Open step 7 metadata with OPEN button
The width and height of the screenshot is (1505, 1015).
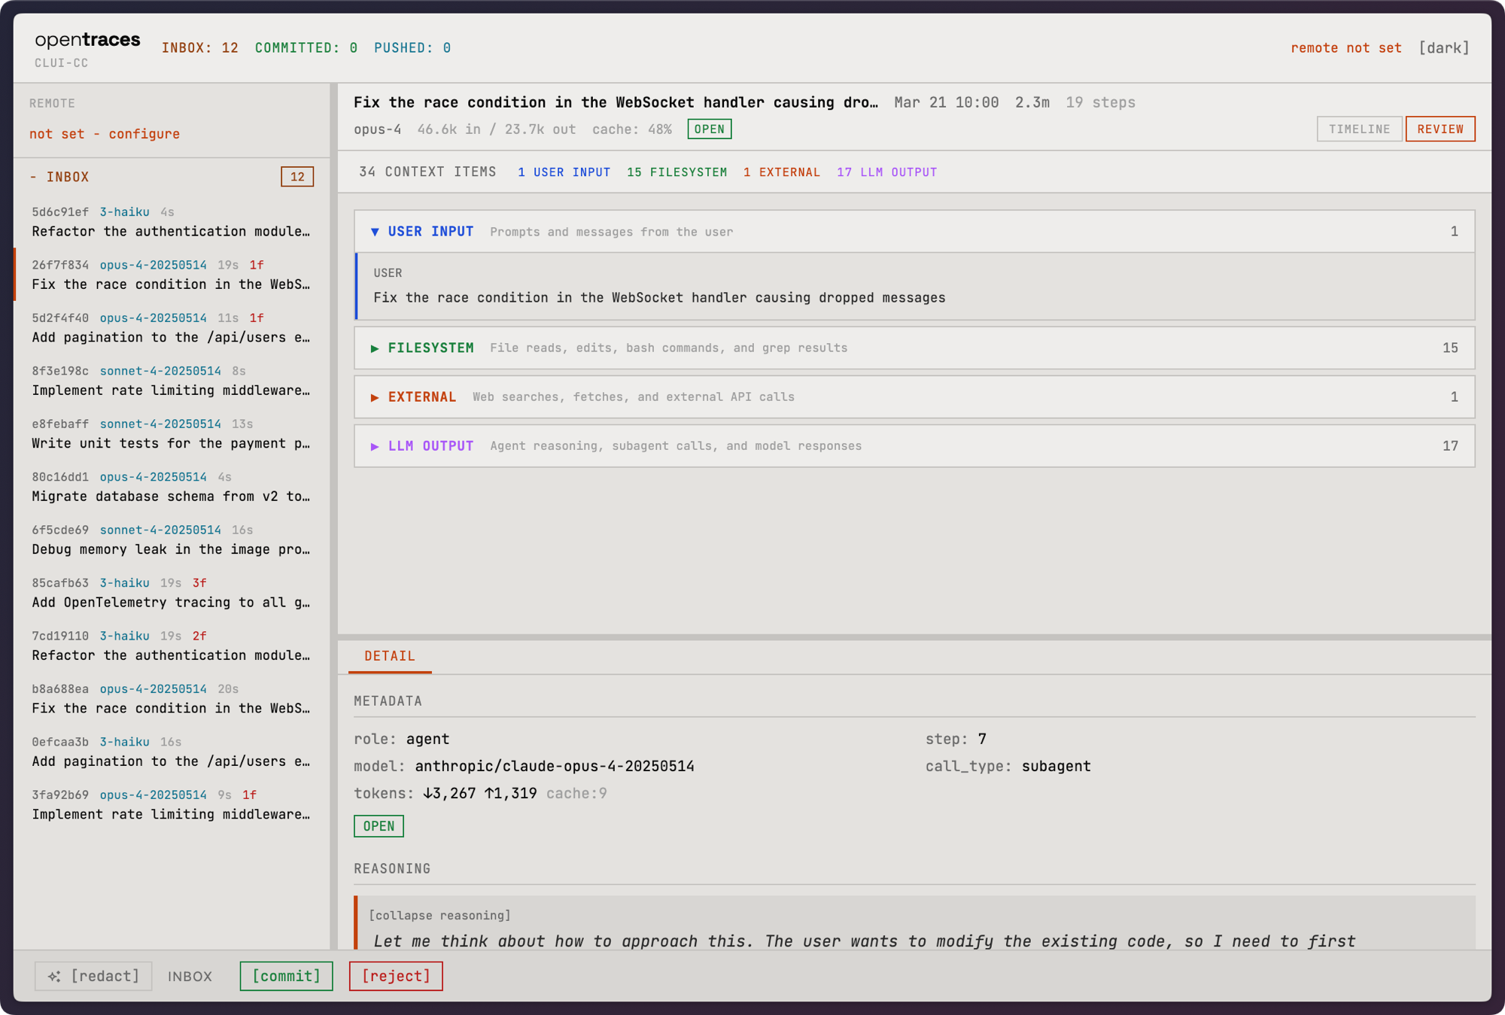click(379, 826)
